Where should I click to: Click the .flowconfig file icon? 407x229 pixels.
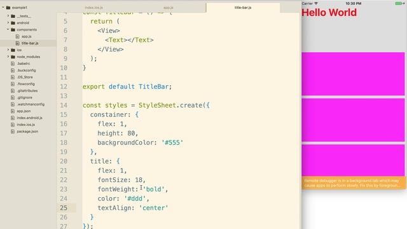[x=13, y=84]
